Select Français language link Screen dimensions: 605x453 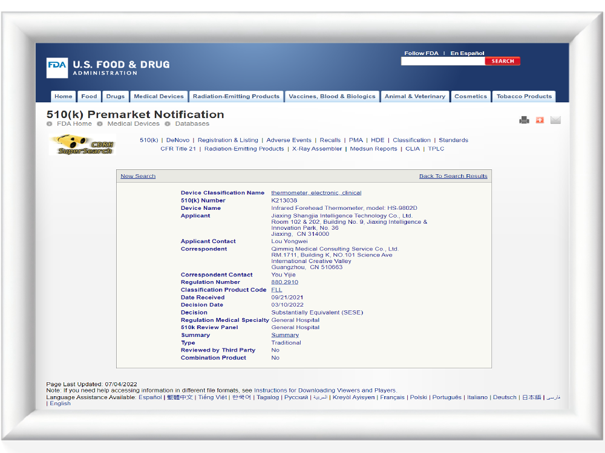pos(393,397)
